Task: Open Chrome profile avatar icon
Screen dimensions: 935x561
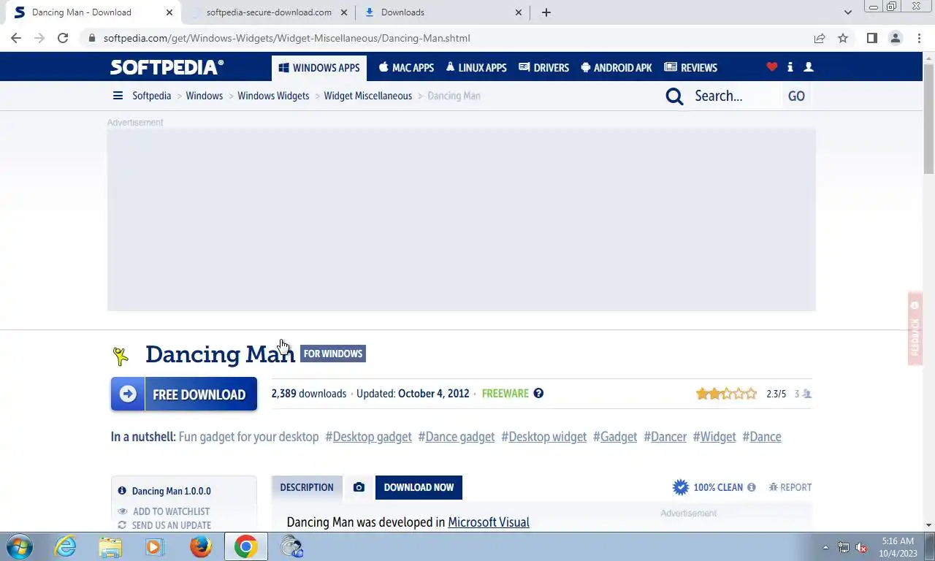Action: 895,38
